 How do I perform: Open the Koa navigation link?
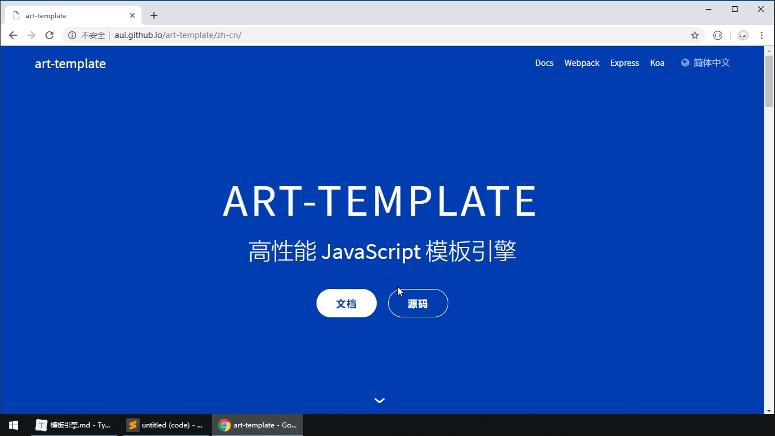[x=657, y=63]
